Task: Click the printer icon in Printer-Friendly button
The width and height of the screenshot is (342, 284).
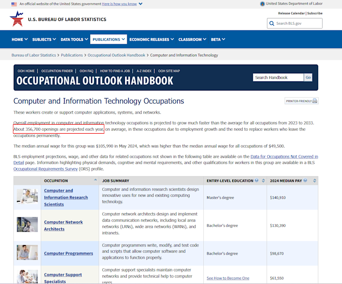Action: click(x=315, y=101)
